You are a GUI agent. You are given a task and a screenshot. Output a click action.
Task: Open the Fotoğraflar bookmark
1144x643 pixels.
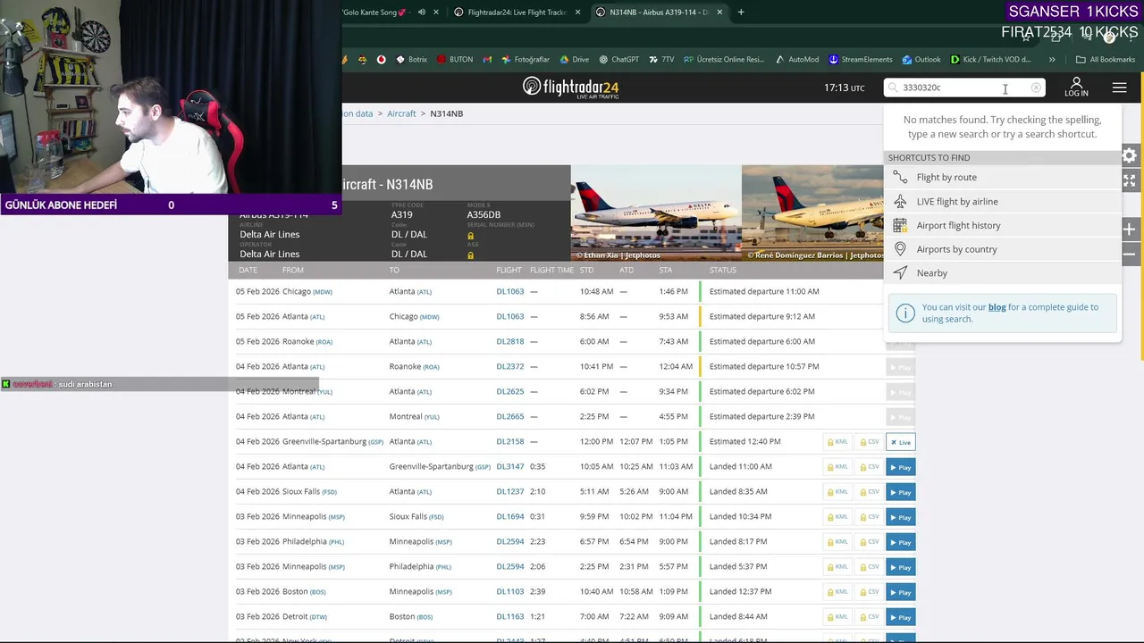click(526, 60)
